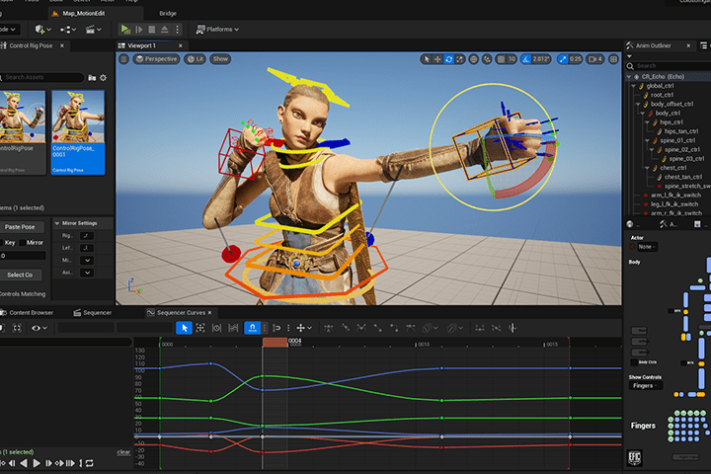Screen dimensions: 711x474
Task: Click the Paste Pose button
Action: pos(21,227)
